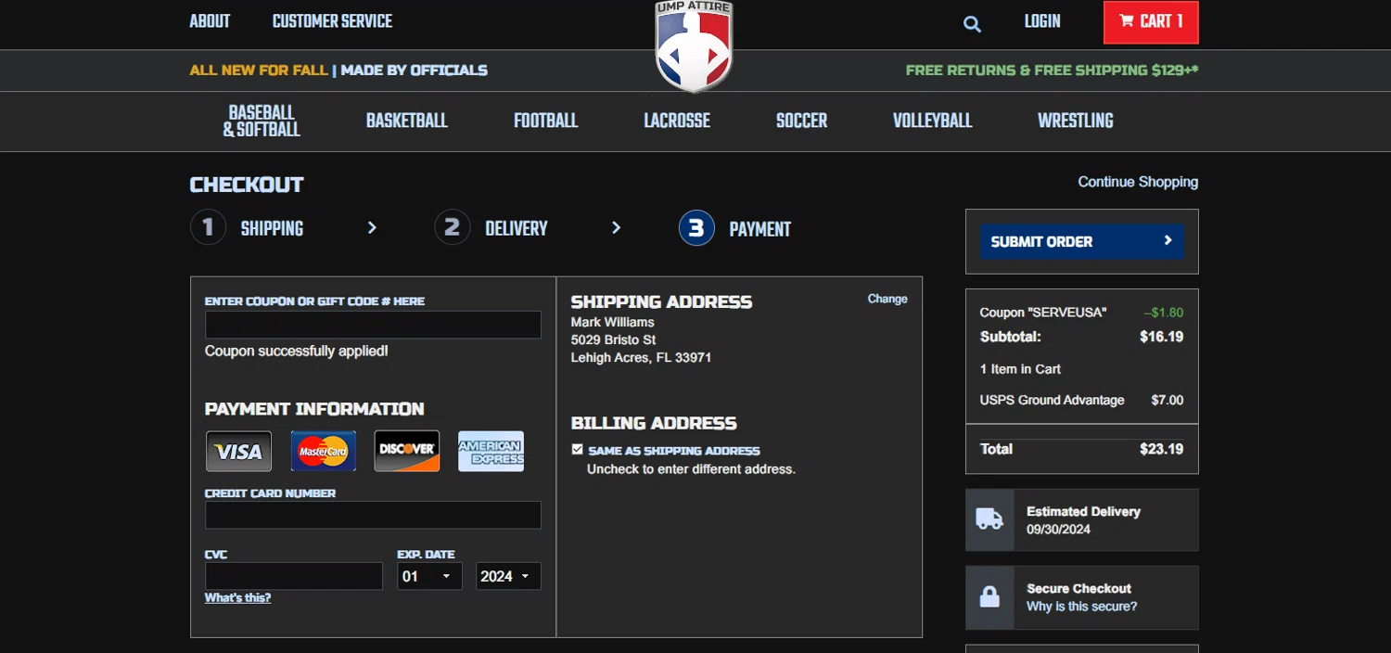Click the Login link
The height and width of the screenshot is (653, 1391).
tap(1042, 21)
